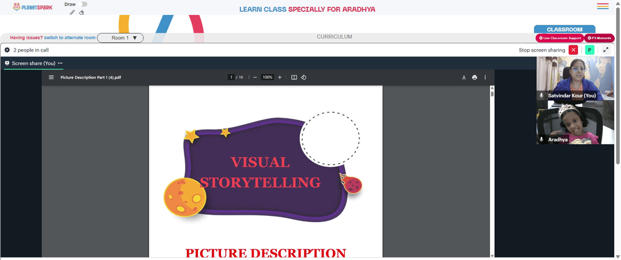621x260 pixels.
Task: Click the 100% zoom level field
Action: point(268,77)
